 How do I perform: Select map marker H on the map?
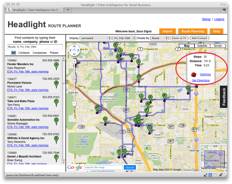tap(139, 78)
